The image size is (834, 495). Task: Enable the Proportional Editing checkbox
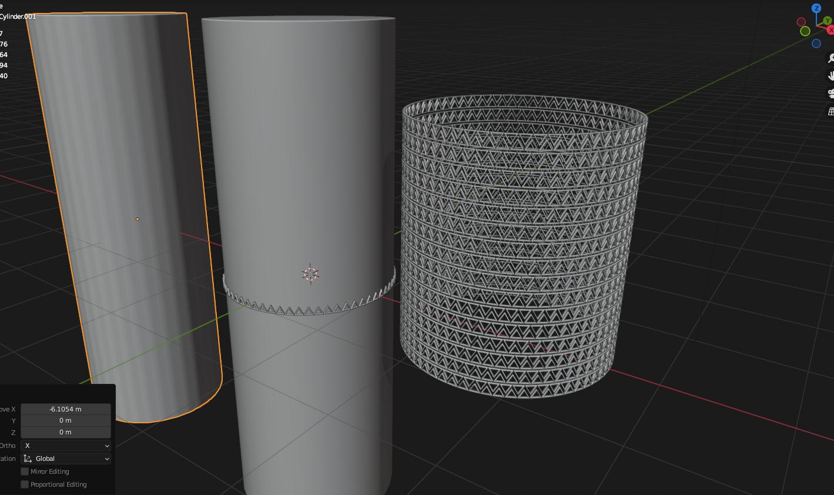coord(25,484)
